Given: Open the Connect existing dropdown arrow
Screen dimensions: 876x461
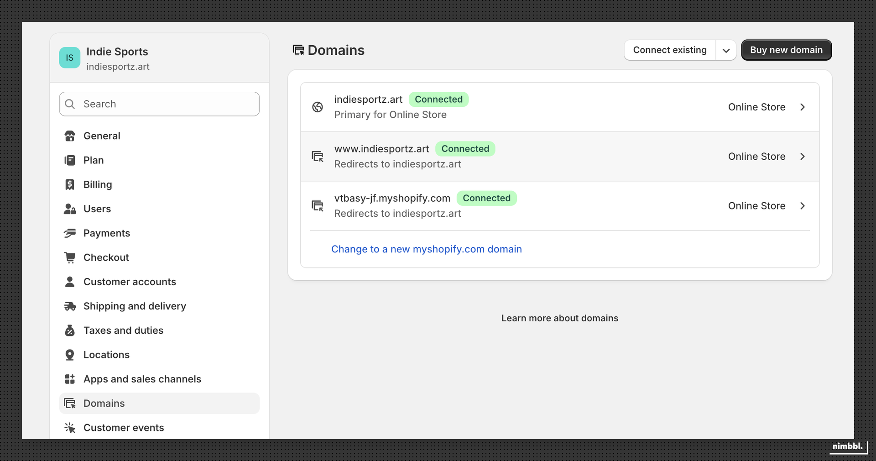Looking at the screenshot, I should (x=726, y=50).
